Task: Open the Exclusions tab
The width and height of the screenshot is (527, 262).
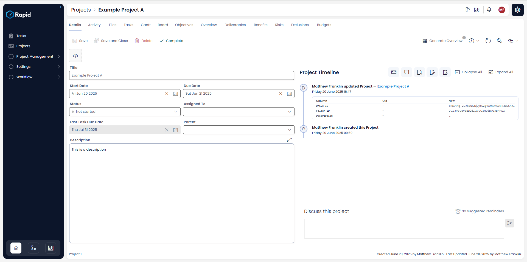Action: tap(300, 25)
